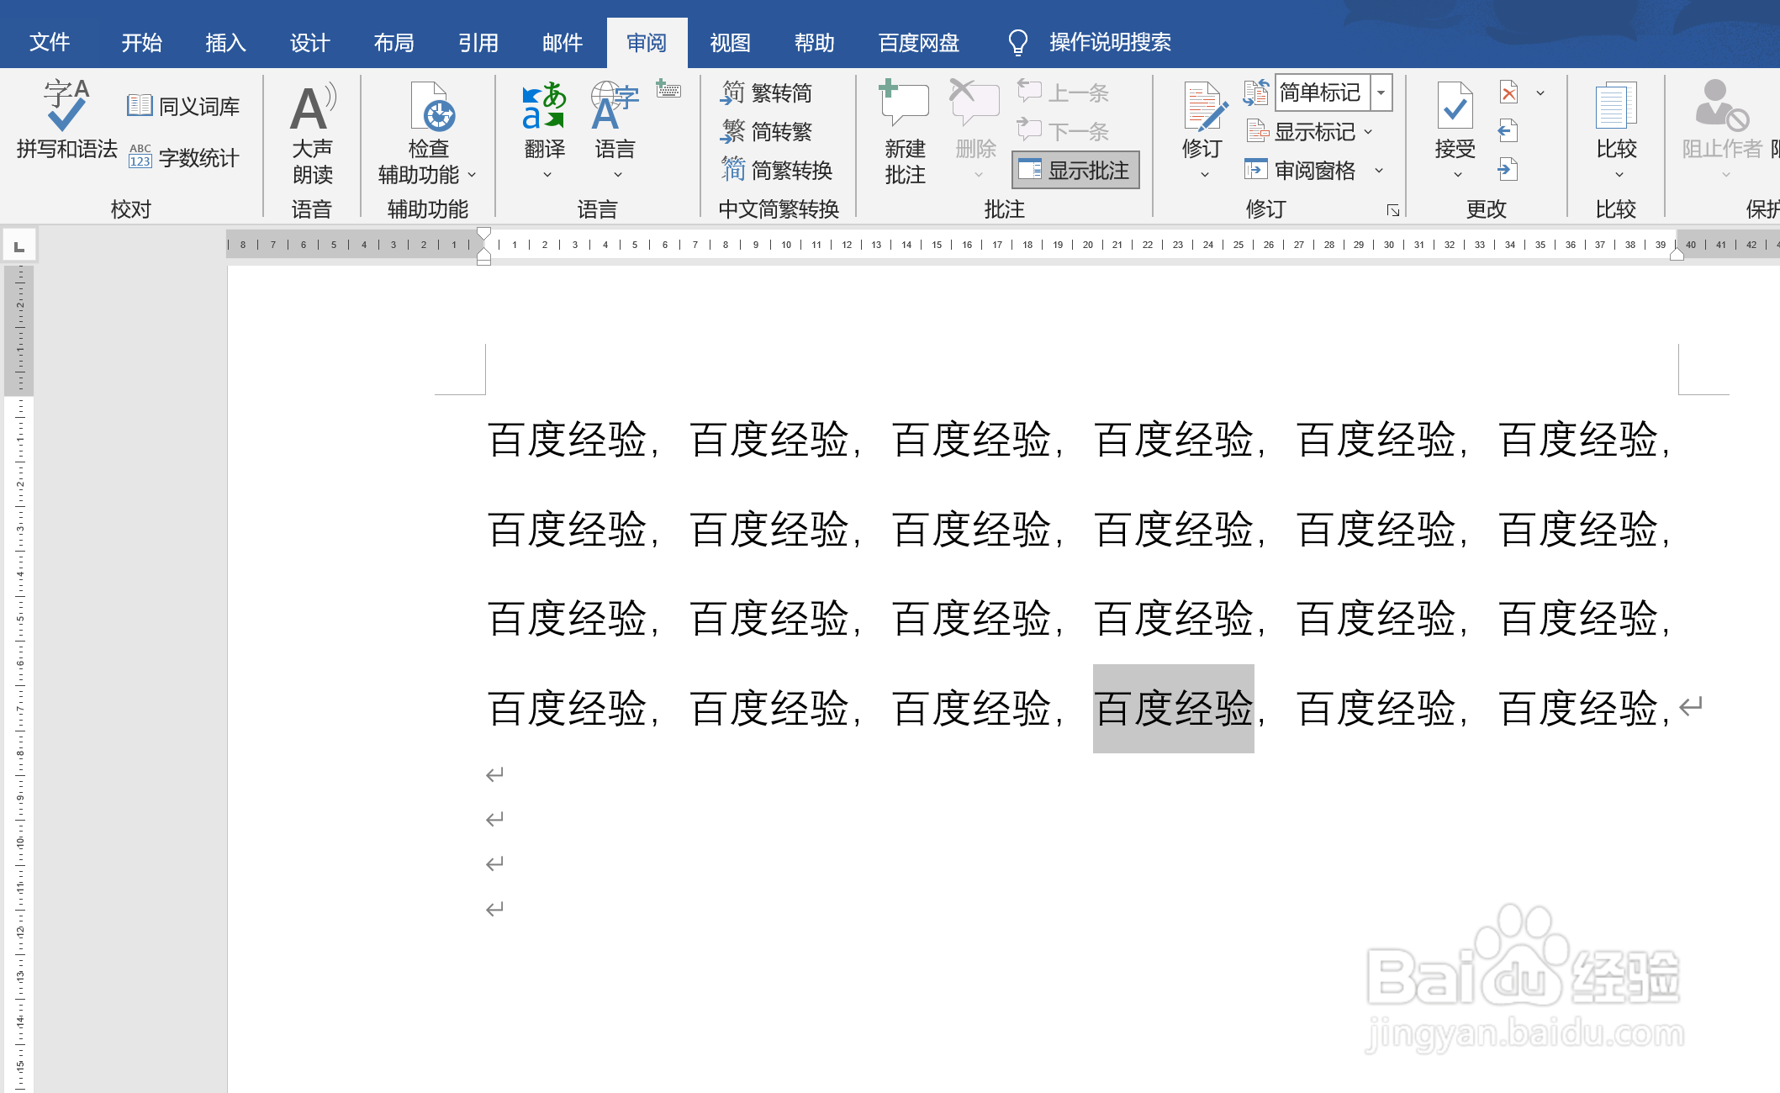Open the 文件 tab
Image resolution: width=1780 pixels, height=1093 pixels.
50,42
